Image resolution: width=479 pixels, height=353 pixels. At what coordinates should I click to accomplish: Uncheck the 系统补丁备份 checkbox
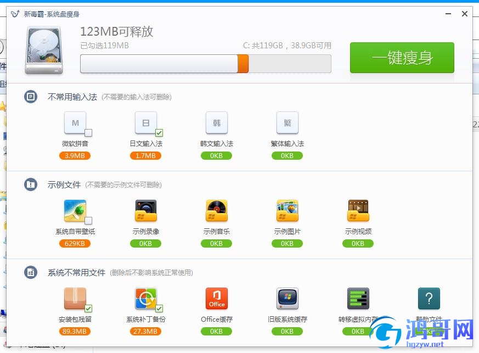click(x=159, y=309)
